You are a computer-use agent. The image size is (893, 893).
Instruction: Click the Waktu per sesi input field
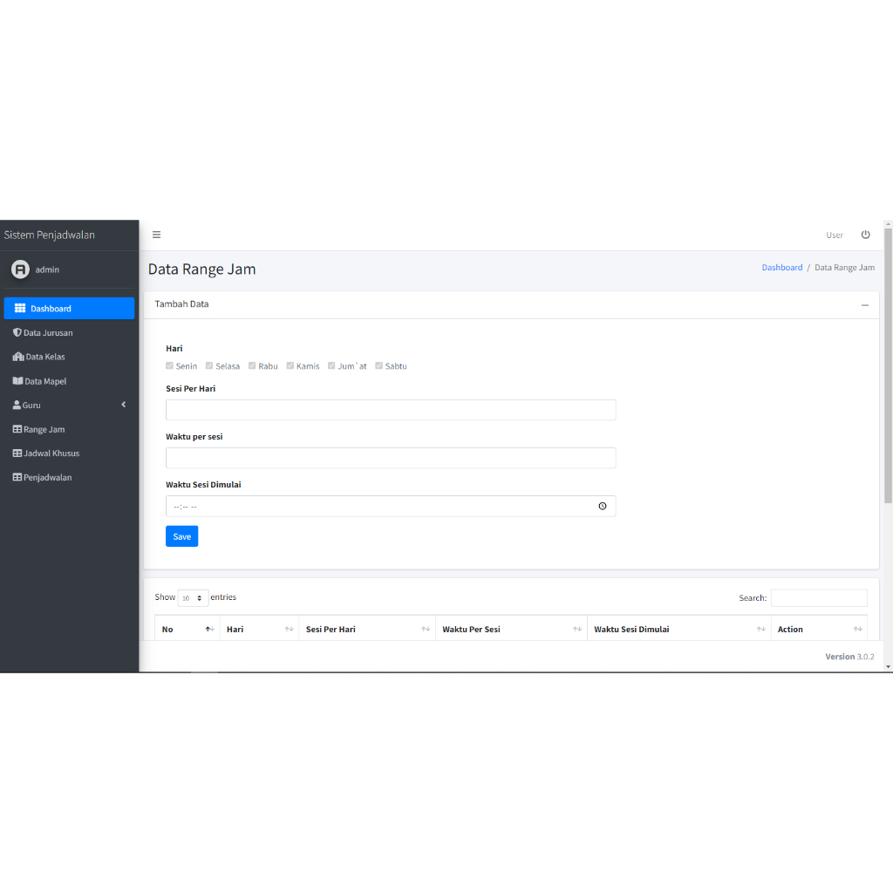[x=391, y=458]
